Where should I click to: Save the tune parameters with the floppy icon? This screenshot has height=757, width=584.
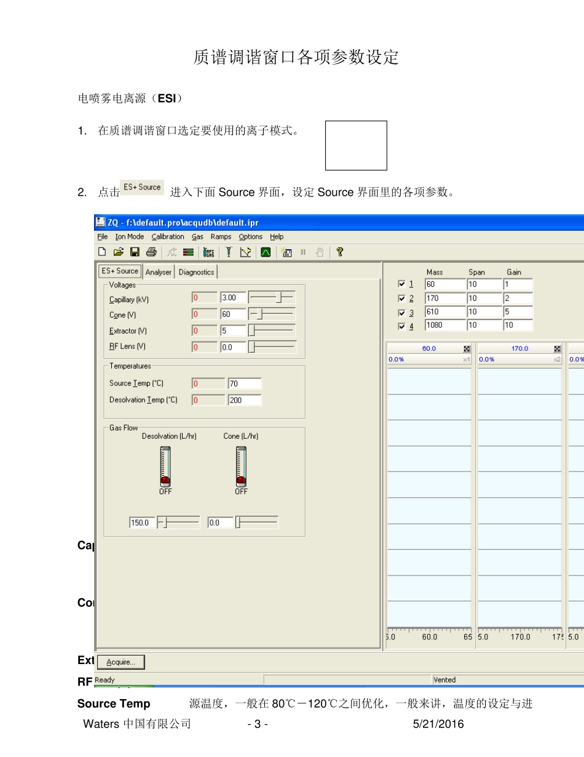click(x=135, y=252)
